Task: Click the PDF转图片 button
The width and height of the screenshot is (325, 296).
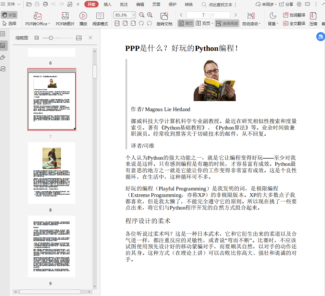Action: (x=65, y=19)
